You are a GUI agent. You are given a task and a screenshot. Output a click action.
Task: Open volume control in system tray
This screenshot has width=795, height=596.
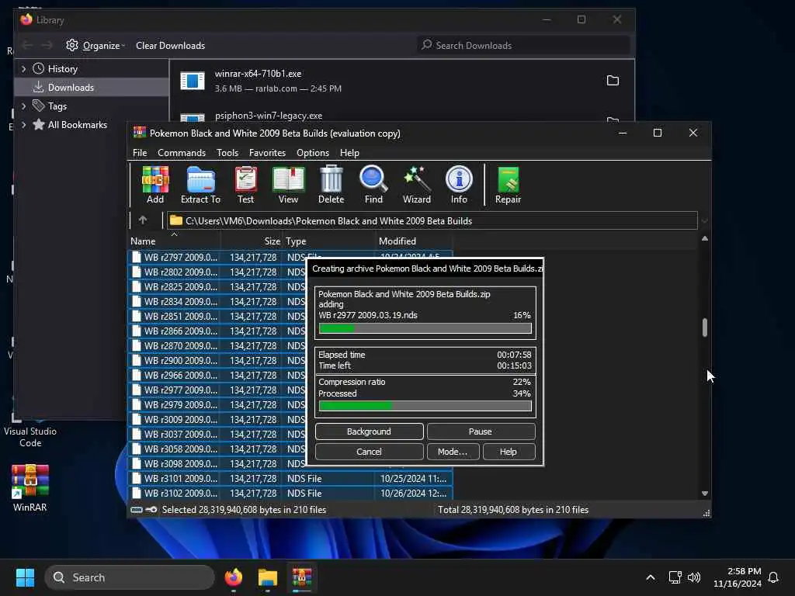694,577
